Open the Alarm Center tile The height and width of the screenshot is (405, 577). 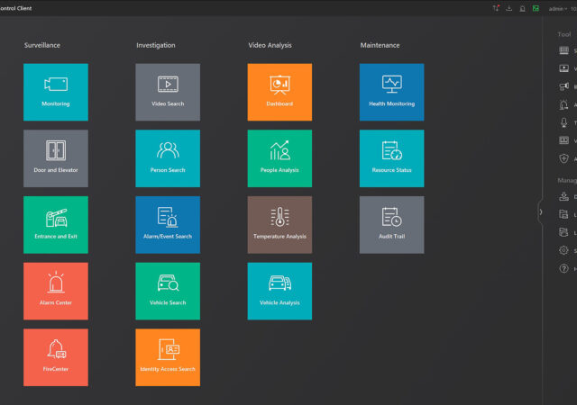(56, 291)
